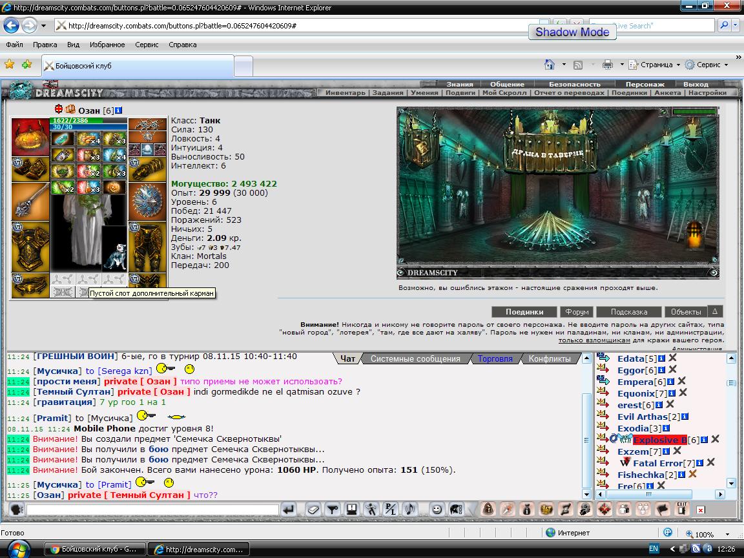Open recent pages dropdown near back button
Image resolution: width=744 pixels, height=558 pixels.
pos(44,26)
